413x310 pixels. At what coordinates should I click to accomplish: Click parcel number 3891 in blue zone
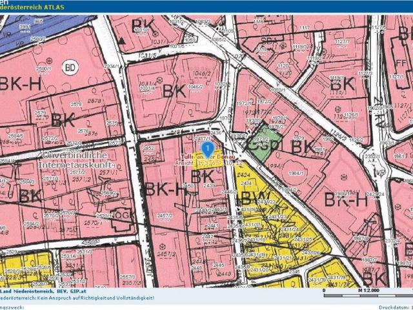[x=25, y=26]
